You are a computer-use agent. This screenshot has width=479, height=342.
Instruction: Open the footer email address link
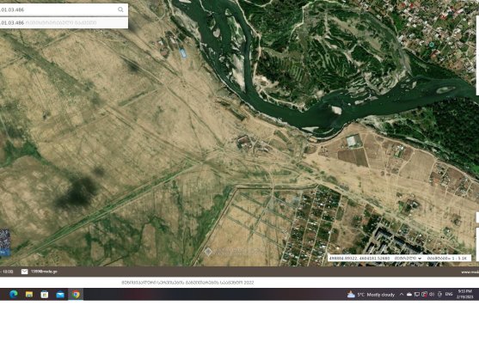pos(44,272)
